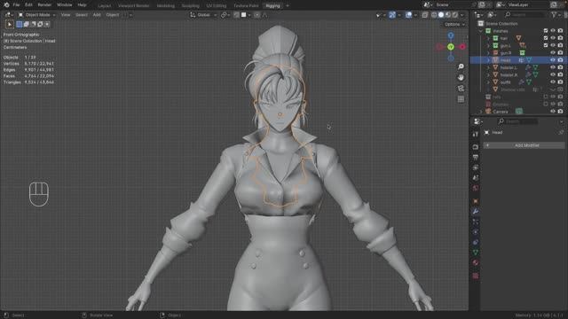Switch to rendered viewport shading

click(455, 15)
